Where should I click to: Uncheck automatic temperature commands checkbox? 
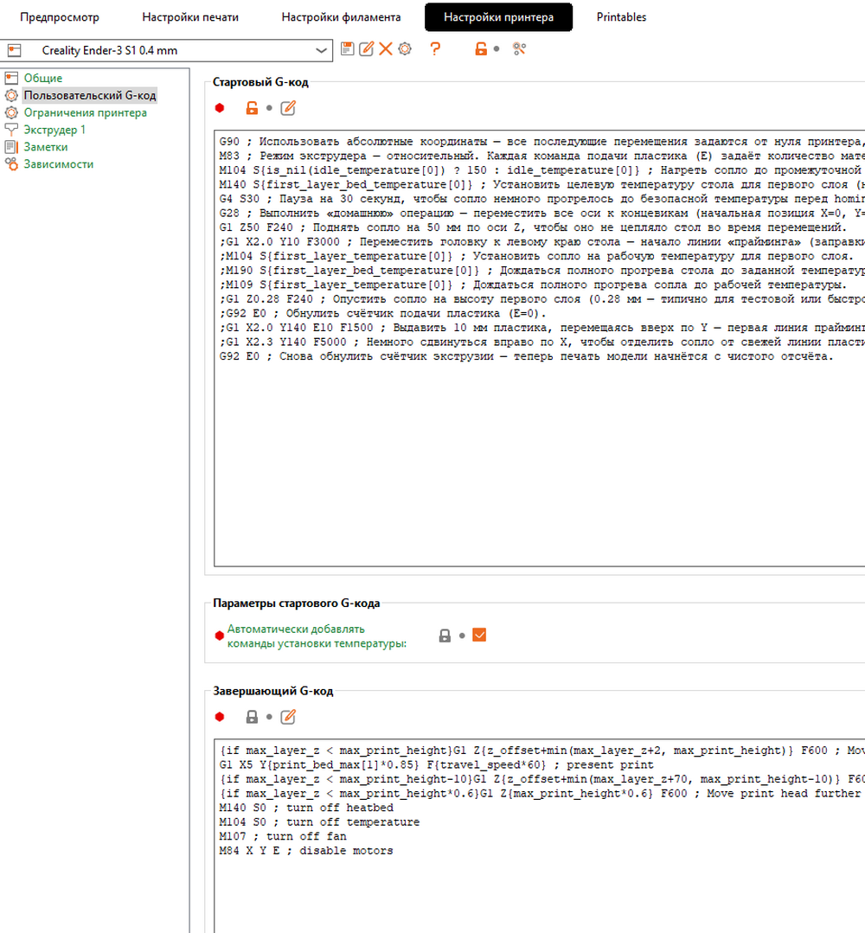pos(479,636)
